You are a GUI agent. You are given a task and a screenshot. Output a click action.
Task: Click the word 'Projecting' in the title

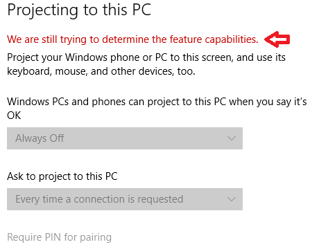[x=42, y=10]
